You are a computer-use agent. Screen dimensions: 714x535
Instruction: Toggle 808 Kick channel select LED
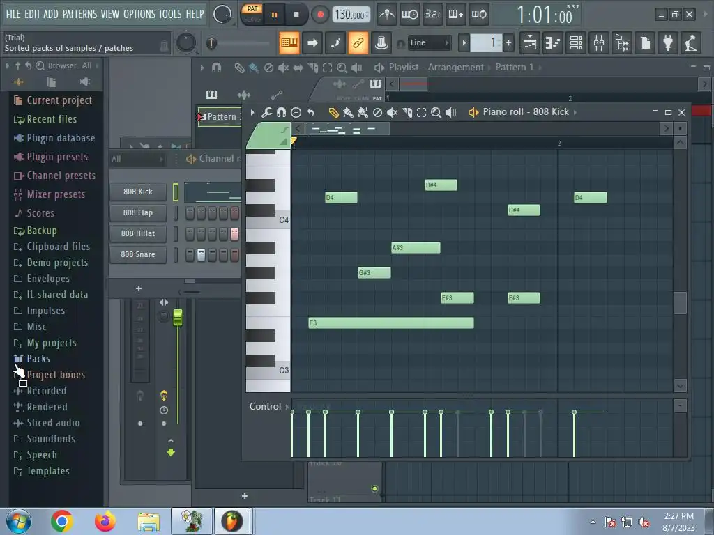pos(176,192)
